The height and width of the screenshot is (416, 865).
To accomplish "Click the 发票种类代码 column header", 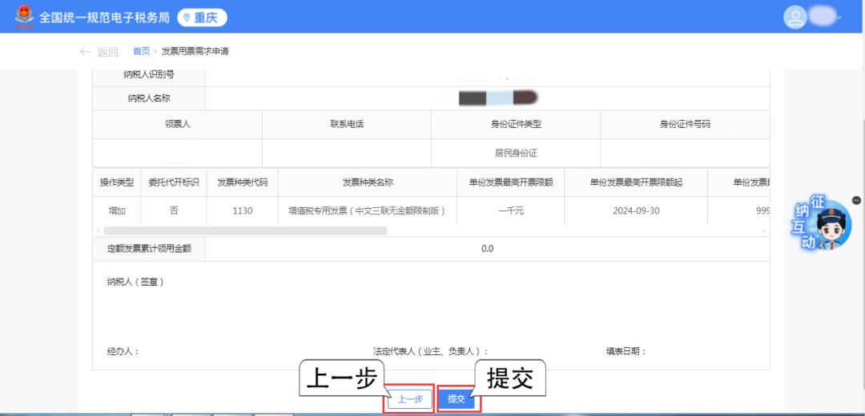I will coord(242,182).
